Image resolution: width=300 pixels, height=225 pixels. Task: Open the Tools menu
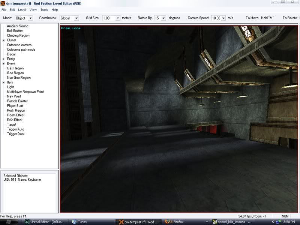pyautogui.click(x=44, y=10)
